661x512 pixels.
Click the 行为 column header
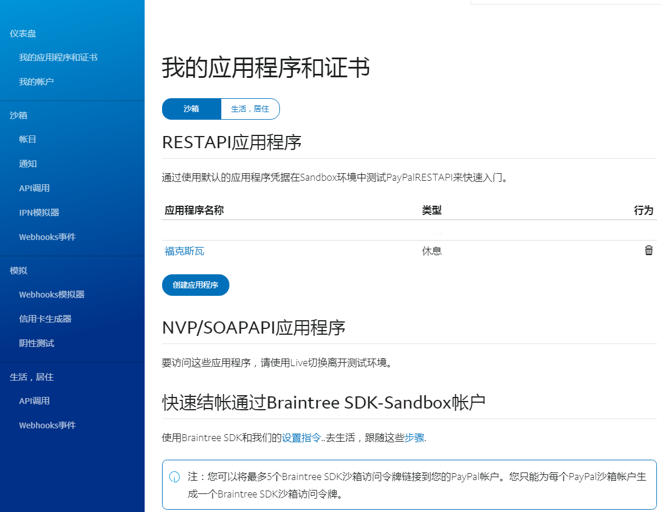click(x=644, y=210)
